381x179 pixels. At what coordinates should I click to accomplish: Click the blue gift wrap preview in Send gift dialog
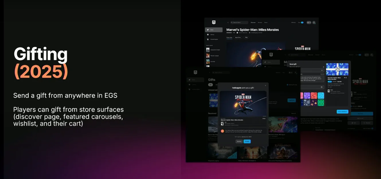[337, 69]
